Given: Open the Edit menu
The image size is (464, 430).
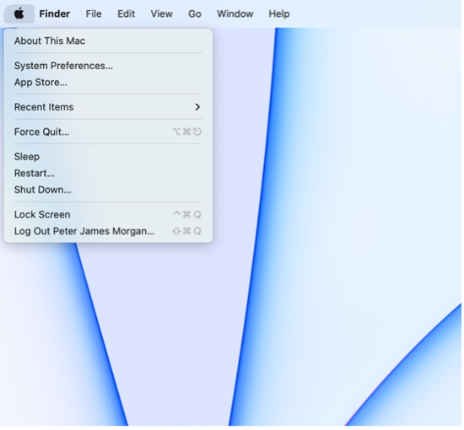Looking at the screenshot, I should (x=126, y=13).
